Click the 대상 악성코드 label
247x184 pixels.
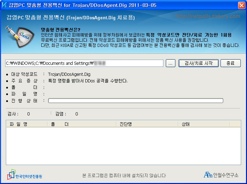(x=24, y=74)
